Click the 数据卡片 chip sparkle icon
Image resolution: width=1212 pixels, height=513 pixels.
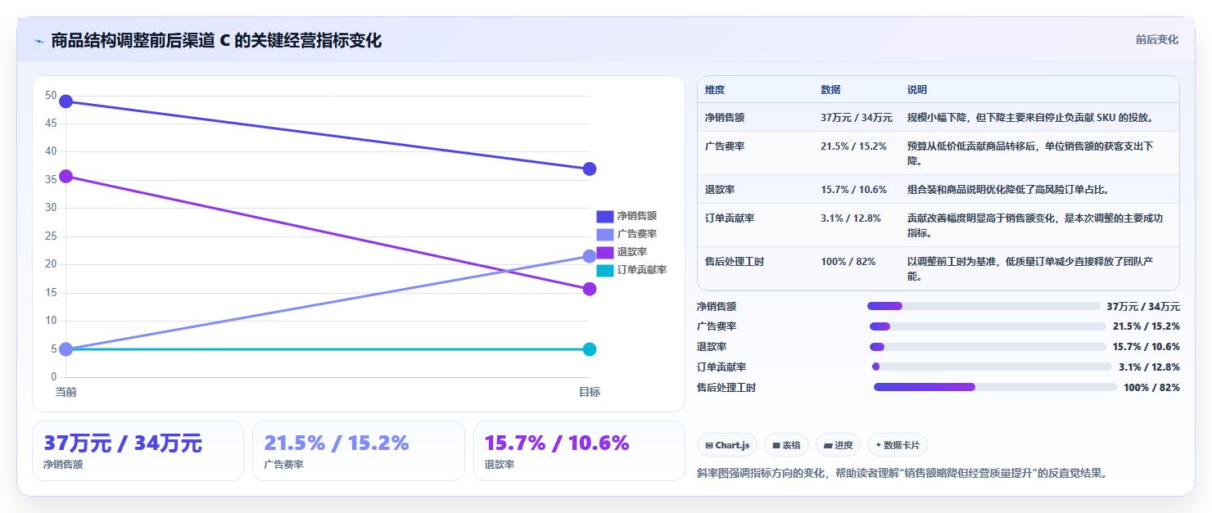point(879,446)
